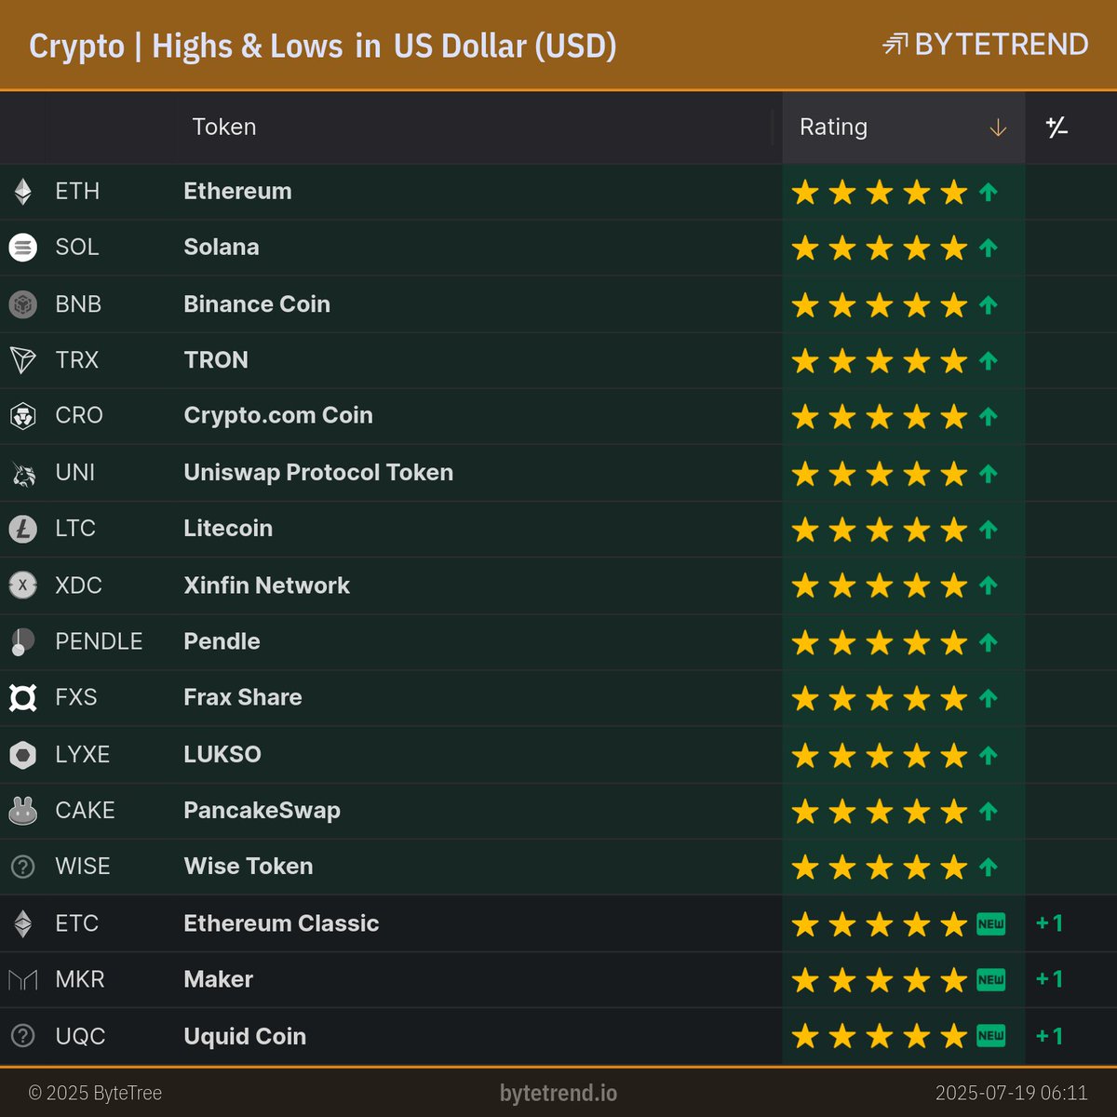Click the Solana token name
This screenshot has width=1117, height=1117.
222,248
